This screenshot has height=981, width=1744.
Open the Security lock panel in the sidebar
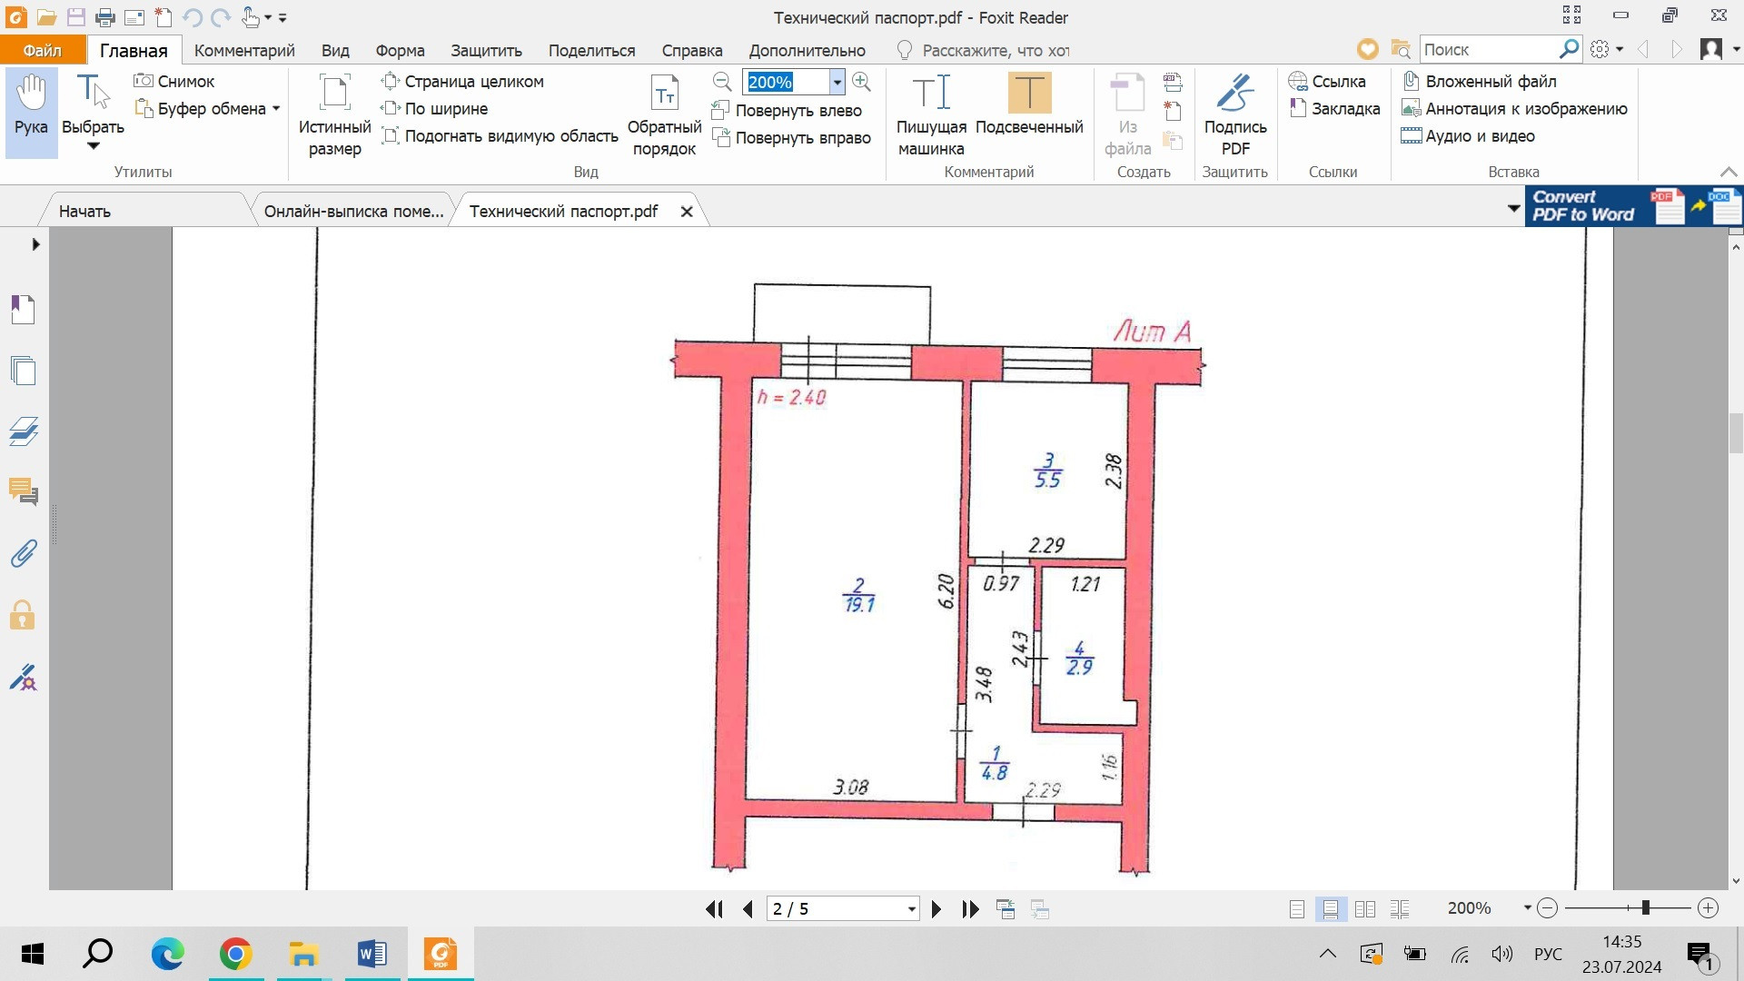24,616
